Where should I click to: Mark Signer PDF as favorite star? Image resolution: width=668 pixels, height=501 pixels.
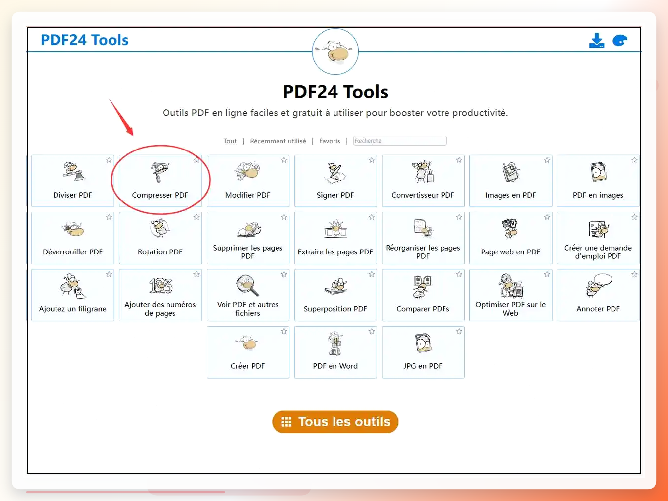click(372, 160)
